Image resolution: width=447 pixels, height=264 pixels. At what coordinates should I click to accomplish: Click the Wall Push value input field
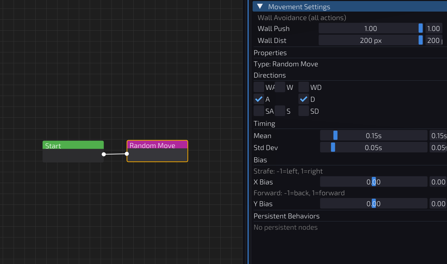[x=434, y=29]
